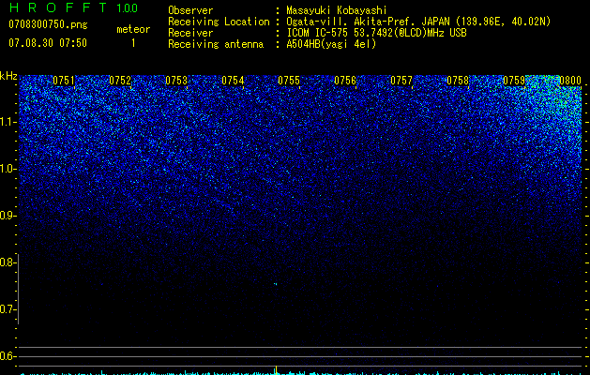Click the 0800 time marker
Screen dimensions: 590x375
click(x=570, y=81)
